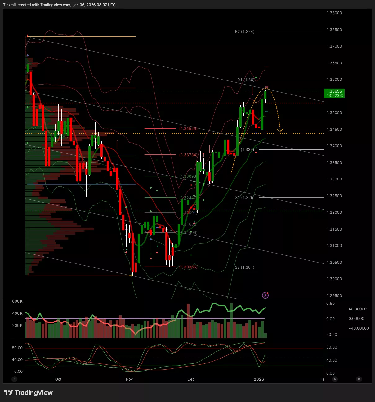Viewport: 375px width, 402px height.
Task: Click the orange dashed arrow head
Action: 280,131
